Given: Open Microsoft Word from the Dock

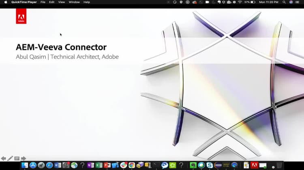Looking at the screenshot, I should [x=58, y=165].
